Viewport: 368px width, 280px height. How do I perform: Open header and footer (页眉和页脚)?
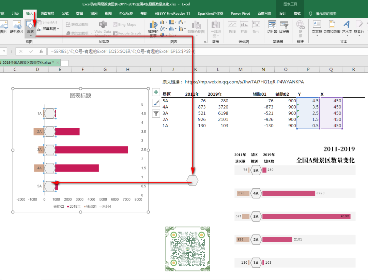click(332, 27)
